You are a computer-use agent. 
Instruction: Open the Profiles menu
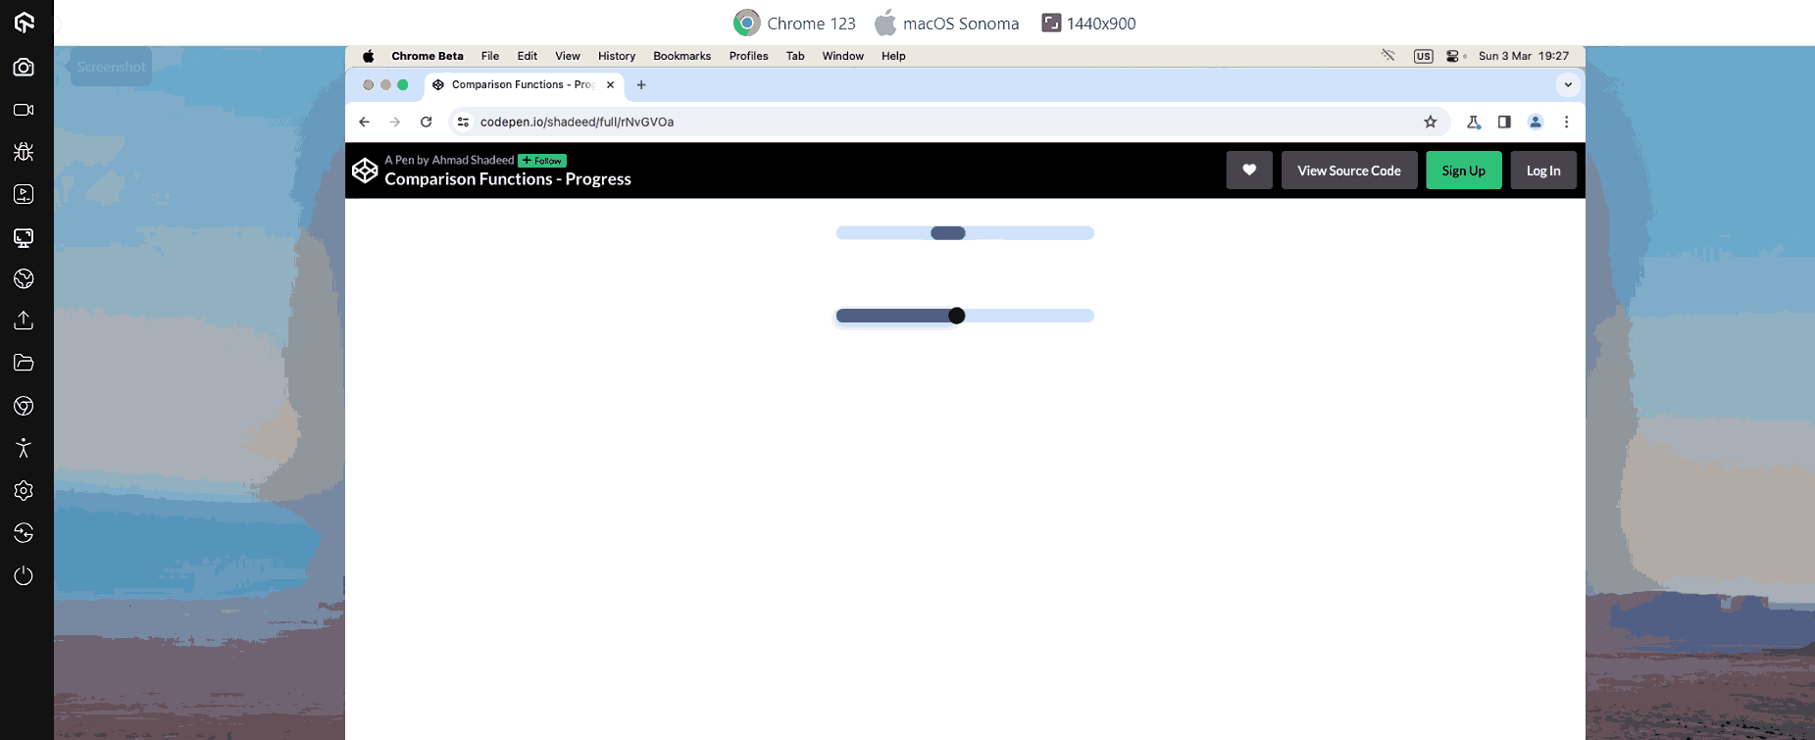pyautogui.click(x=749, y=56)
